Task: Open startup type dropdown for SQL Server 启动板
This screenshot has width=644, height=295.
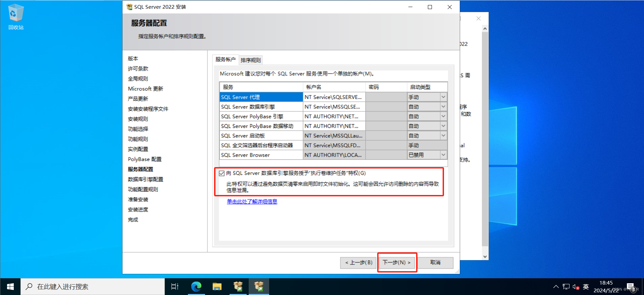Action: tap(443, 136)
